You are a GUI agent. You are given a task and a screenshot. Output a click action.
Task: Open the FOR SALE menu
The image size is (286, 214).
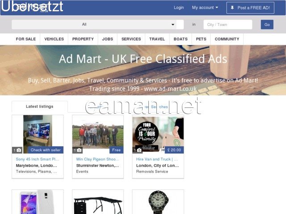click(26, 39)
